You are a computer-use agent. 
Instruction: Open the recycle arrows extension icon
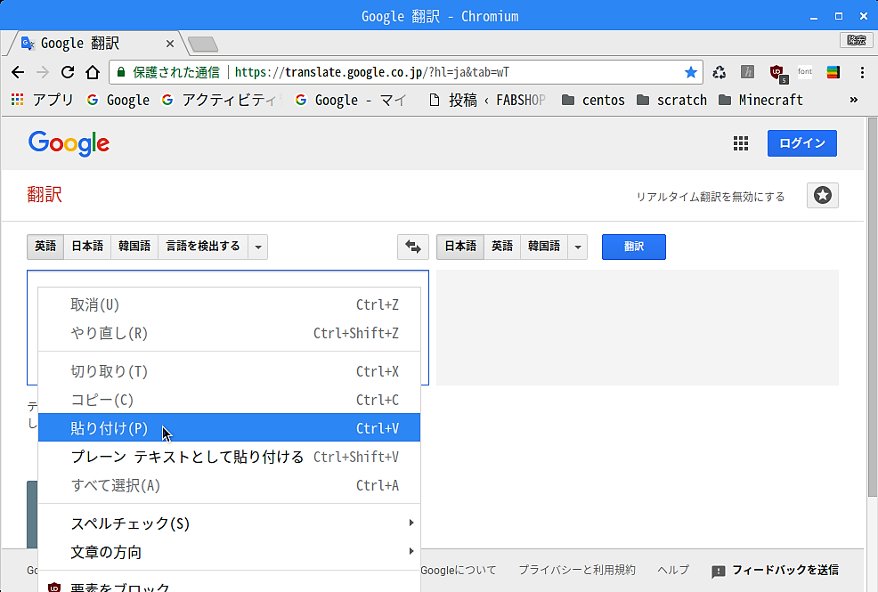719,72
